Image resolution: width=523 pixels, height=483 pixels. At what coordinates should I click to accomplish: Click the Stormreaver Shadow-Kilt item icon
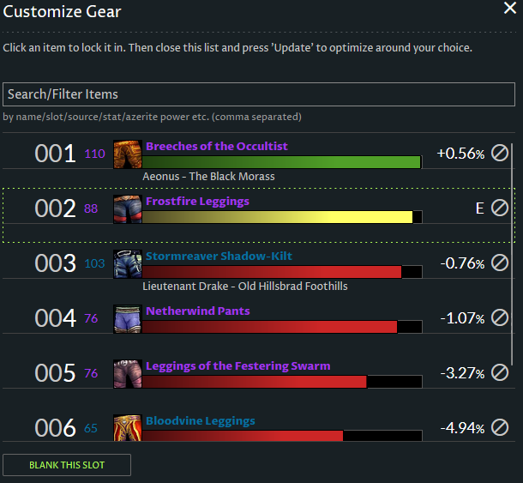tap(127, 263)
